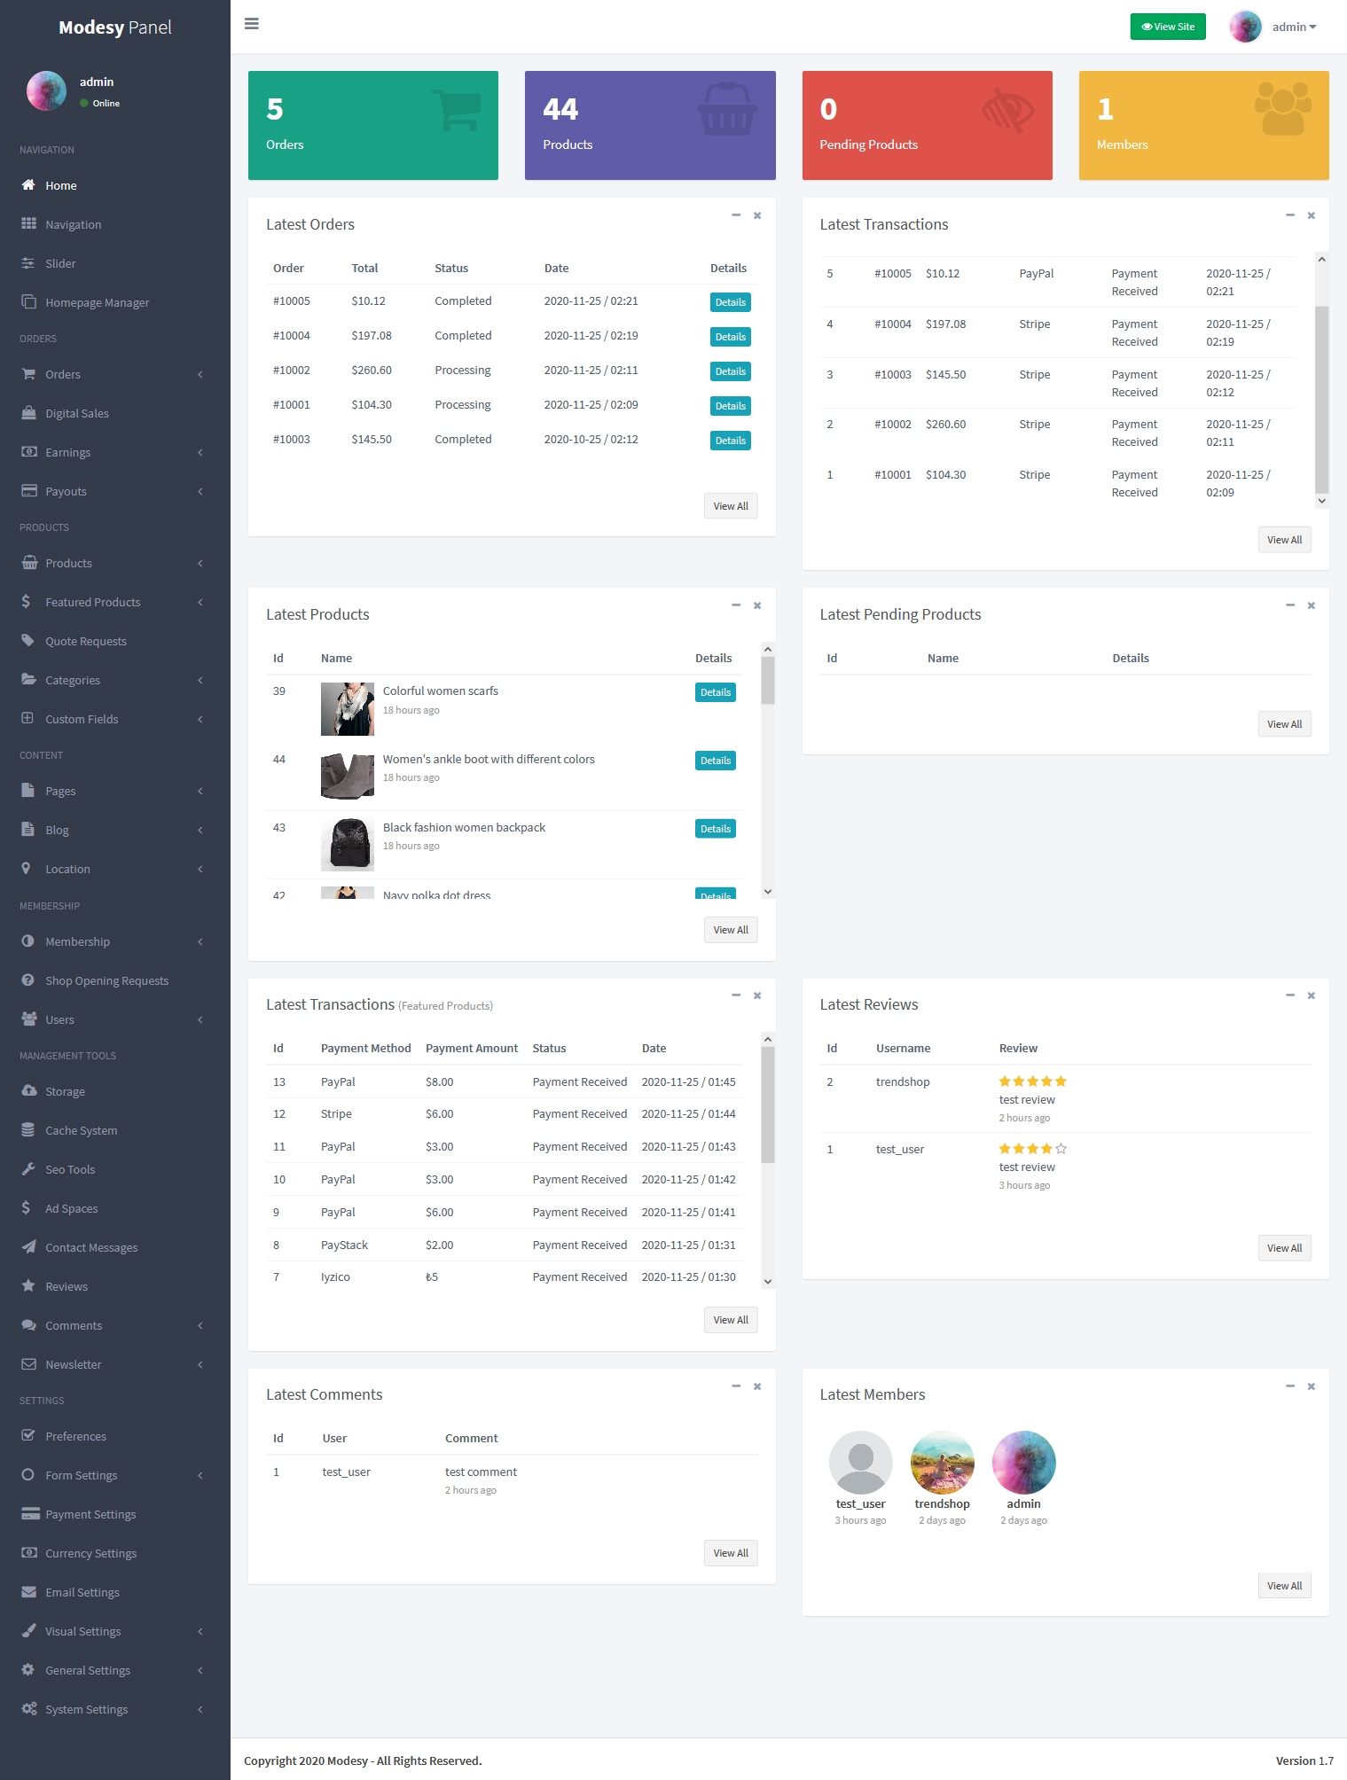Viewport: 1347px width, 1780px height.
Task: Click the Seo Tools wrench icon
Action: pyautogui.click(x=28, y=1169)
